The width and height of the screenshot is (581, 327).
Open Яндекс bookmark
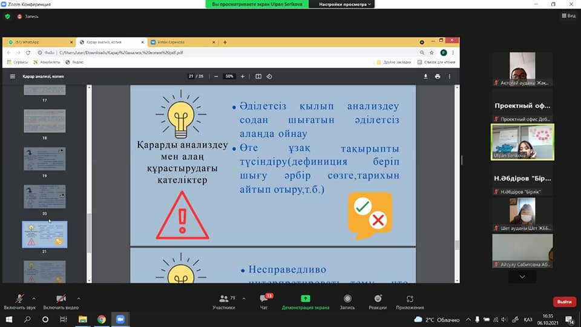[x=74, y=62]
